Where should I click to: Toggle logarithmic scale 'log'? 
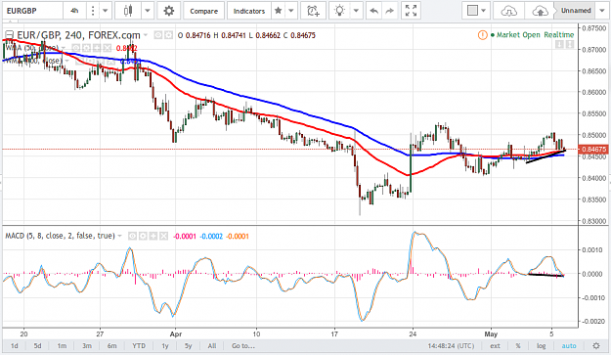point(541,345)
